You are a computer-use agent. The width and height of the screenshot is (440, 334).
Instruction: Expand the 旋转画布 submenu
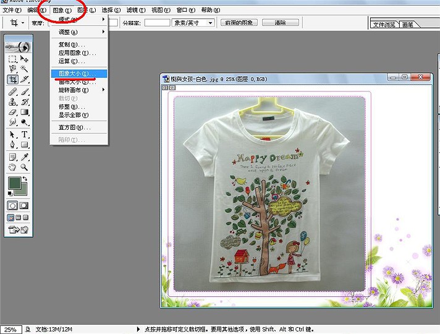coord(79,90)
